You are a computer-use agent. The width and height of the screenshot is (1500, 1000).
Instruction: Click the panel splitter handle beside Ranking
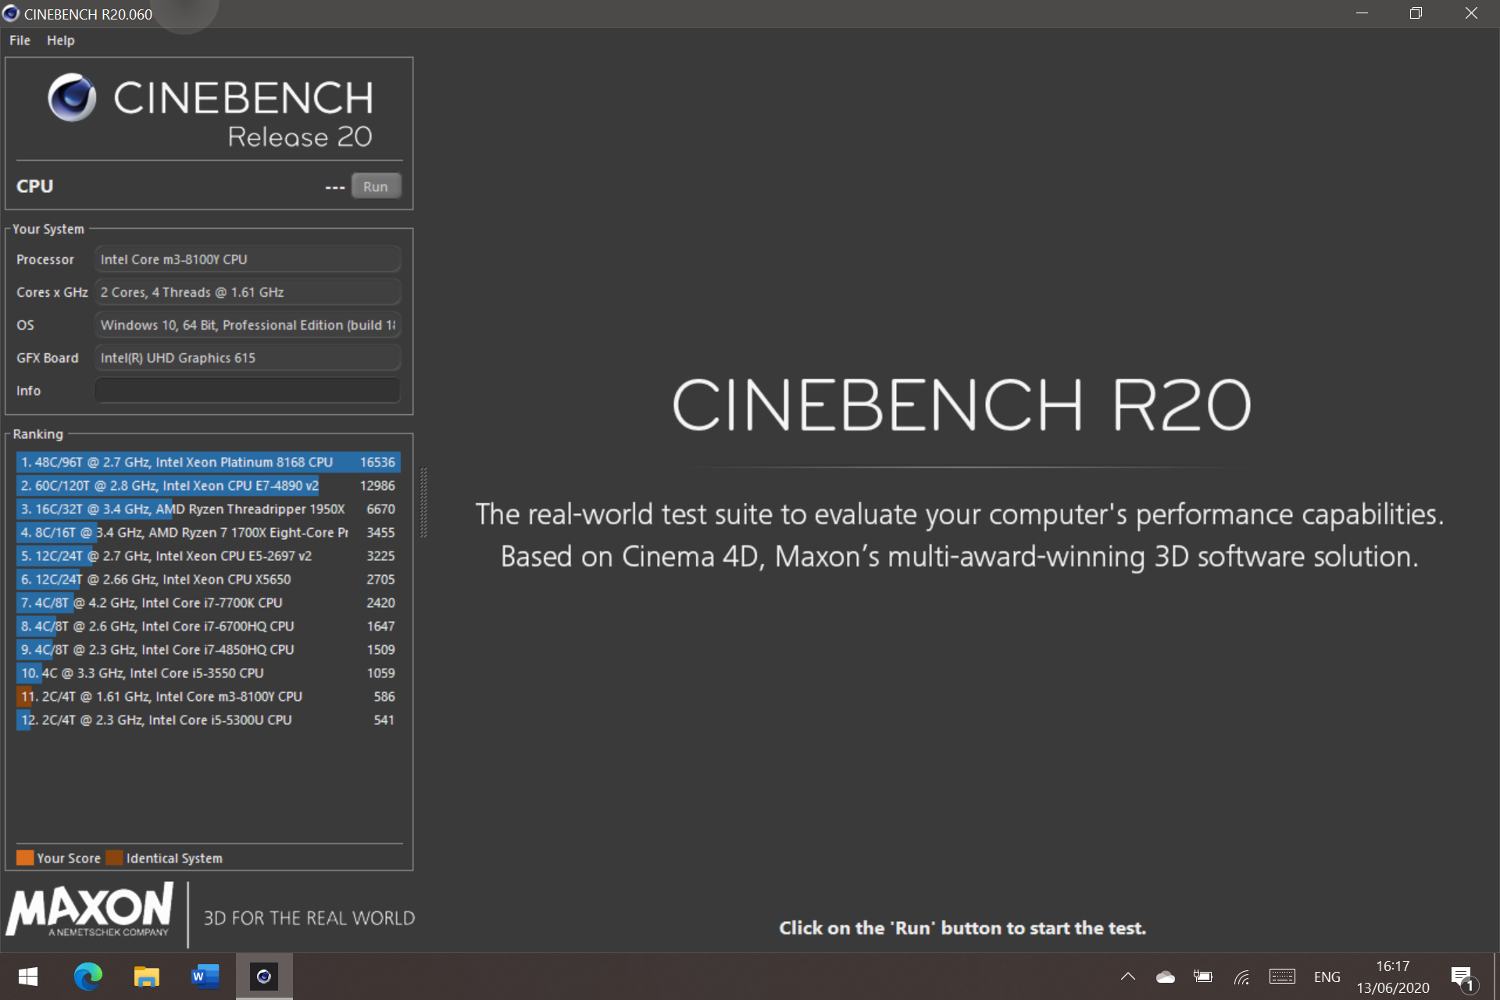point(423,502)
